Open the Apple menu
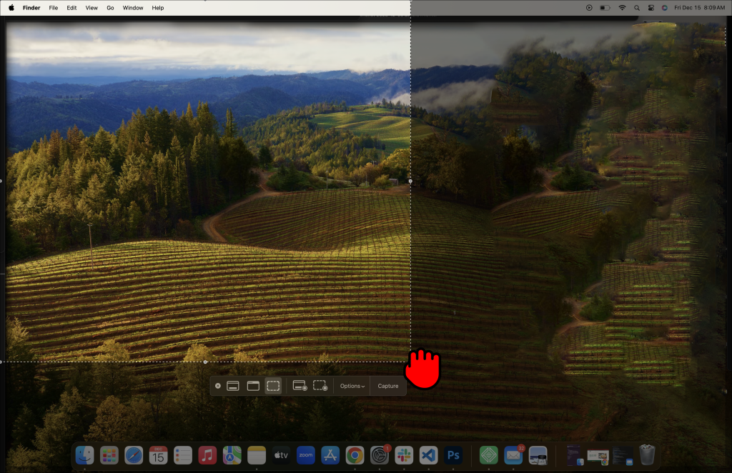This screenshot has height=473, width=732. [11, 8]
